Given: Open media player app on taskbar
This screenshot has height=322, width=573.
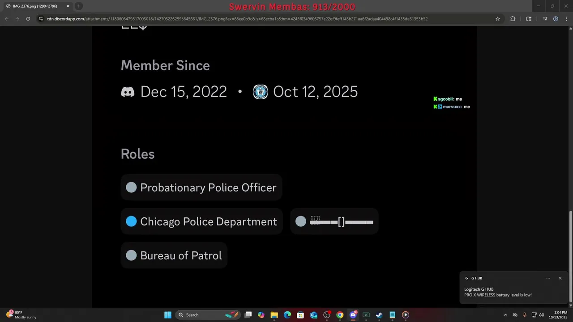Looking at the screenshot, I should [406, 315].
